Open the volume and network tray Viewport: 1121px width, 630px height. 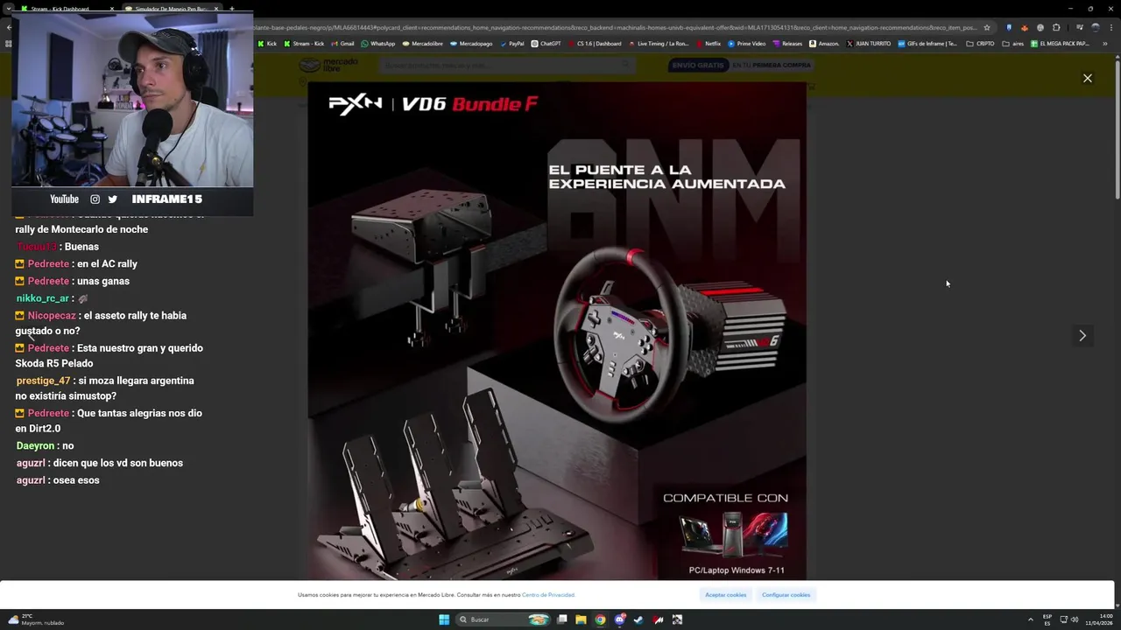coord(1068,619)
